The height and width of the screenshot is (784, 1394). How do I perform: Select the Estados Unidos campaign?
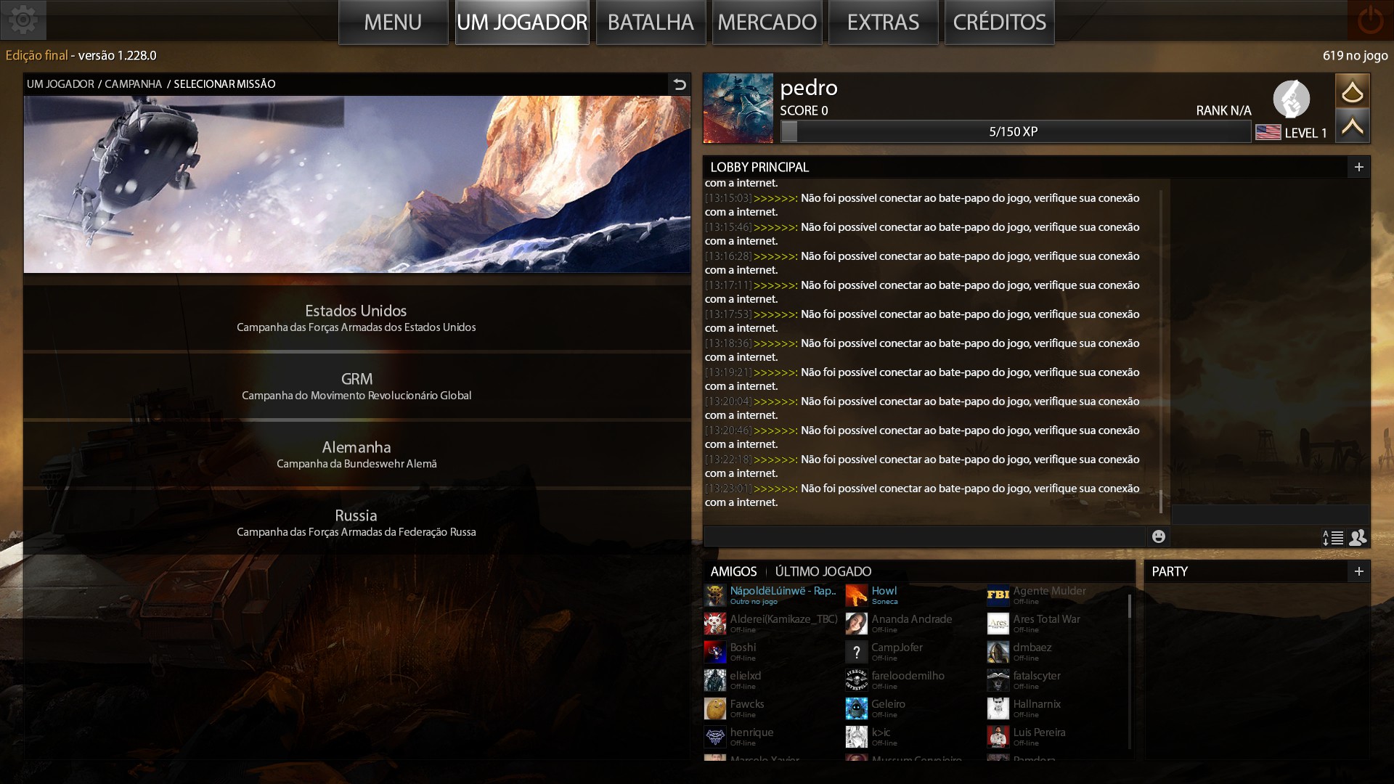pyautogui.click(x=356, y=318)
